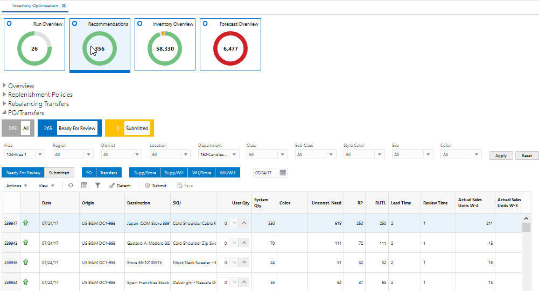Open the Class dropdown
This screenshot has height=291, width=539.
[282, 154]
